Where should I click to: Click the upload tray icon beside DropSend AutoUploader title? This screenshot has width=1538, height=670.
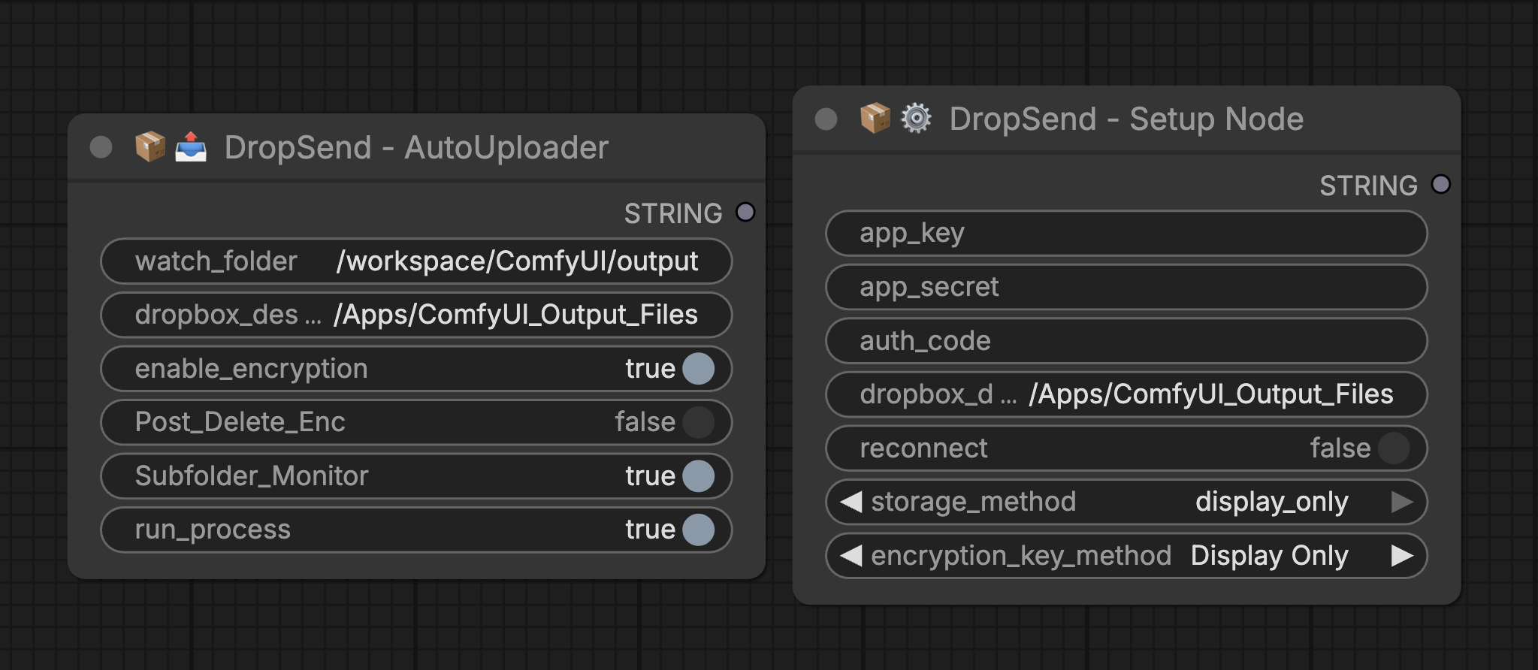pyautogui.click(x=190, y=147)
